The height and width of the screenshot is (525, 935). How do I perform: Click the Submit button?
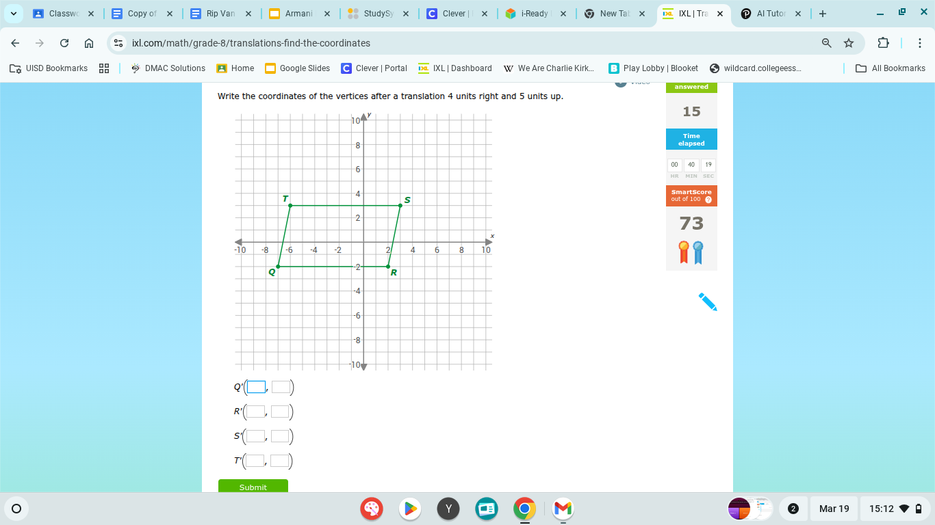coord(253,487)
